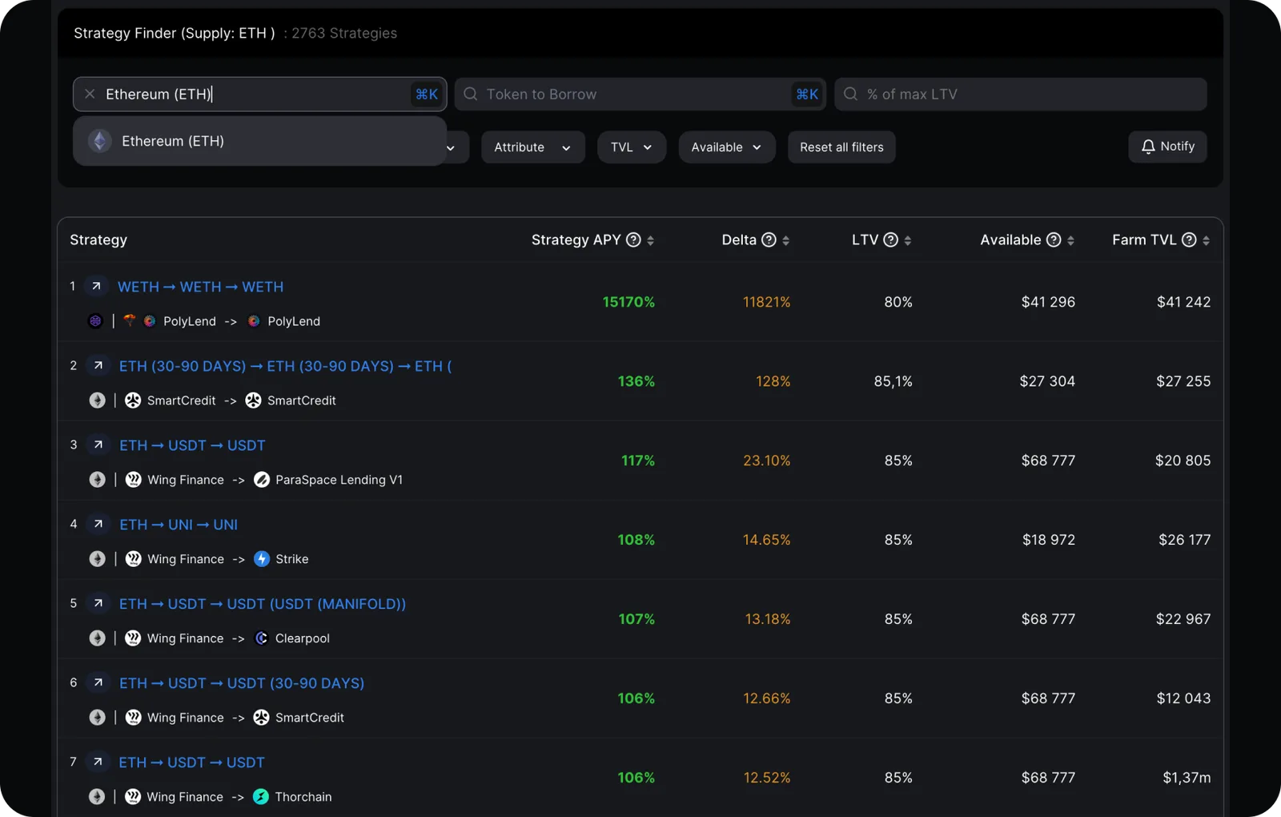The height and width of the screenshot is (817, 1281).
Task: Click the Notify bell button
Action: tap(1167, 147)
